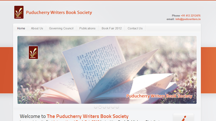This screenshot has width=216, height=121.
Task: Click the phone number +91 413 2212476
Action: pyautogui.click(x=191, y=16)
